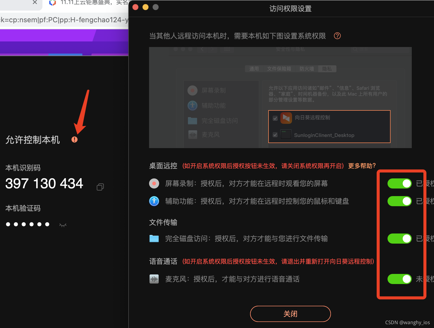Click the yellow minimize button of 访问权限设置
The width and height of the screenshot is (434, 328).
(x=146, y=7)
